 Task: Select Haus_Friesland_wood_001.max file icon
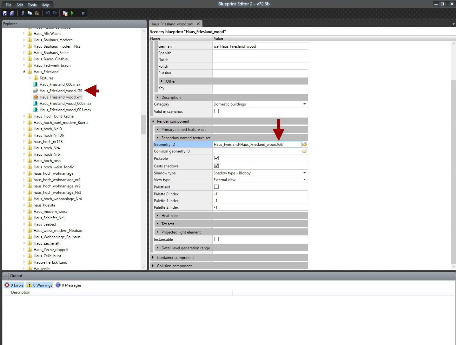36,110
